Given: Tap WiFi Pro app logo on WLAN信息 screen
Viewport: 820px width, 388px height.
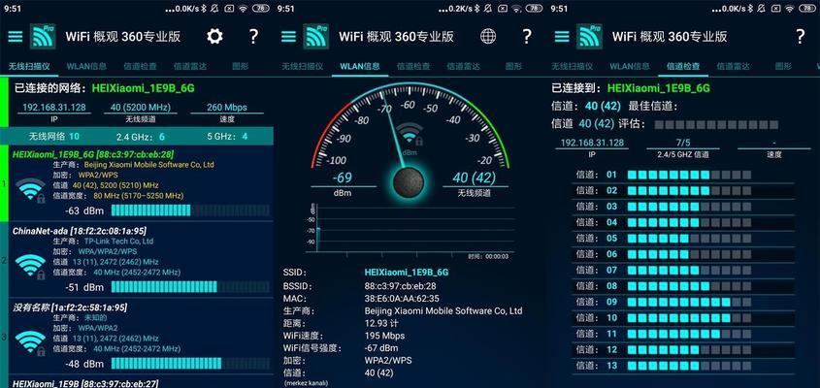Looking at the screenshot, I should point(316,37).
